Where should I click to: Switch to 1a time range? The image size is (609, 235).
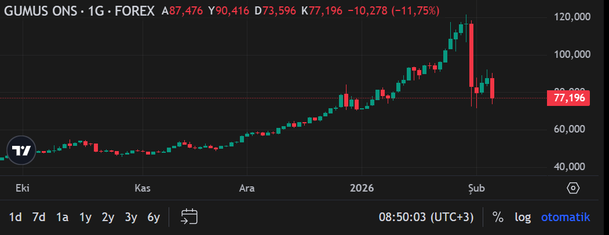62,217
